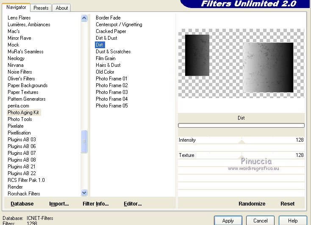The image size is (311, 225).
Task: Reset the filter settings
Action: click(x=287, y=203)
